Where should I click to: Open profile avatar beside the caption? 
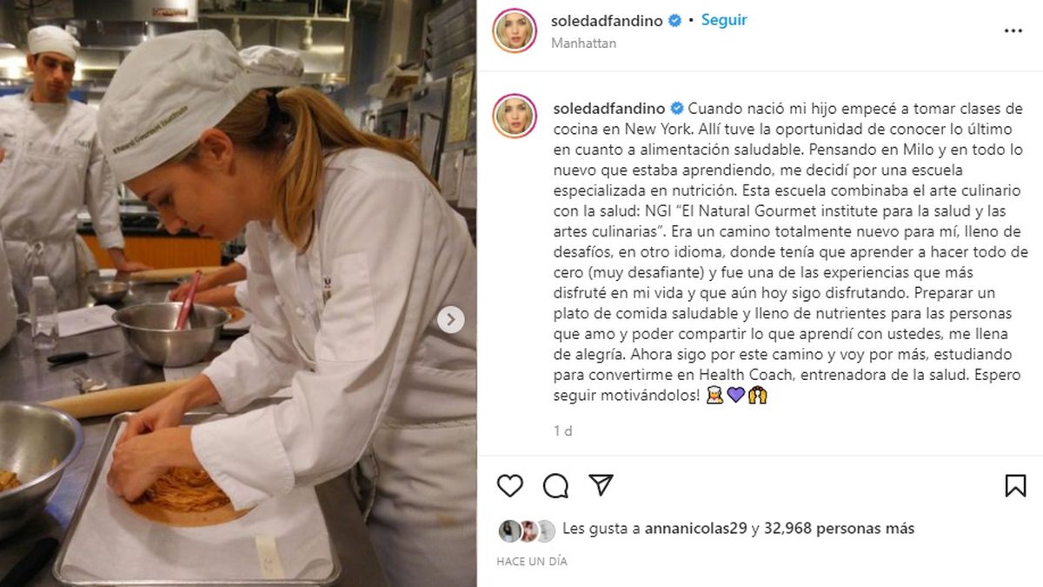514,117
